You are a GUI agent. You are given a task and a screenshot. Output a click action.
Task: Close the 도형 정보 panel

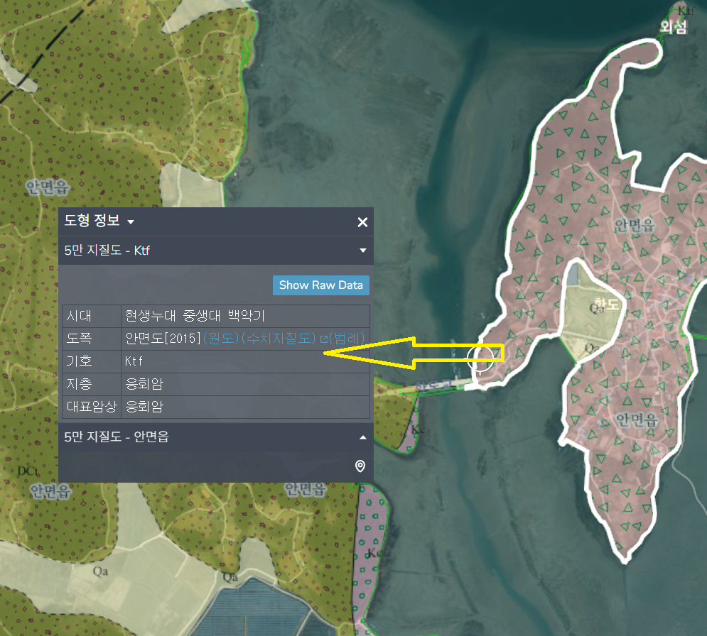362,222
